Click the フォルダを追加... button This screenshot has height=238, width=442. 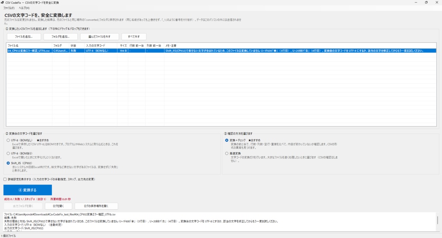[x=60, y=37]
